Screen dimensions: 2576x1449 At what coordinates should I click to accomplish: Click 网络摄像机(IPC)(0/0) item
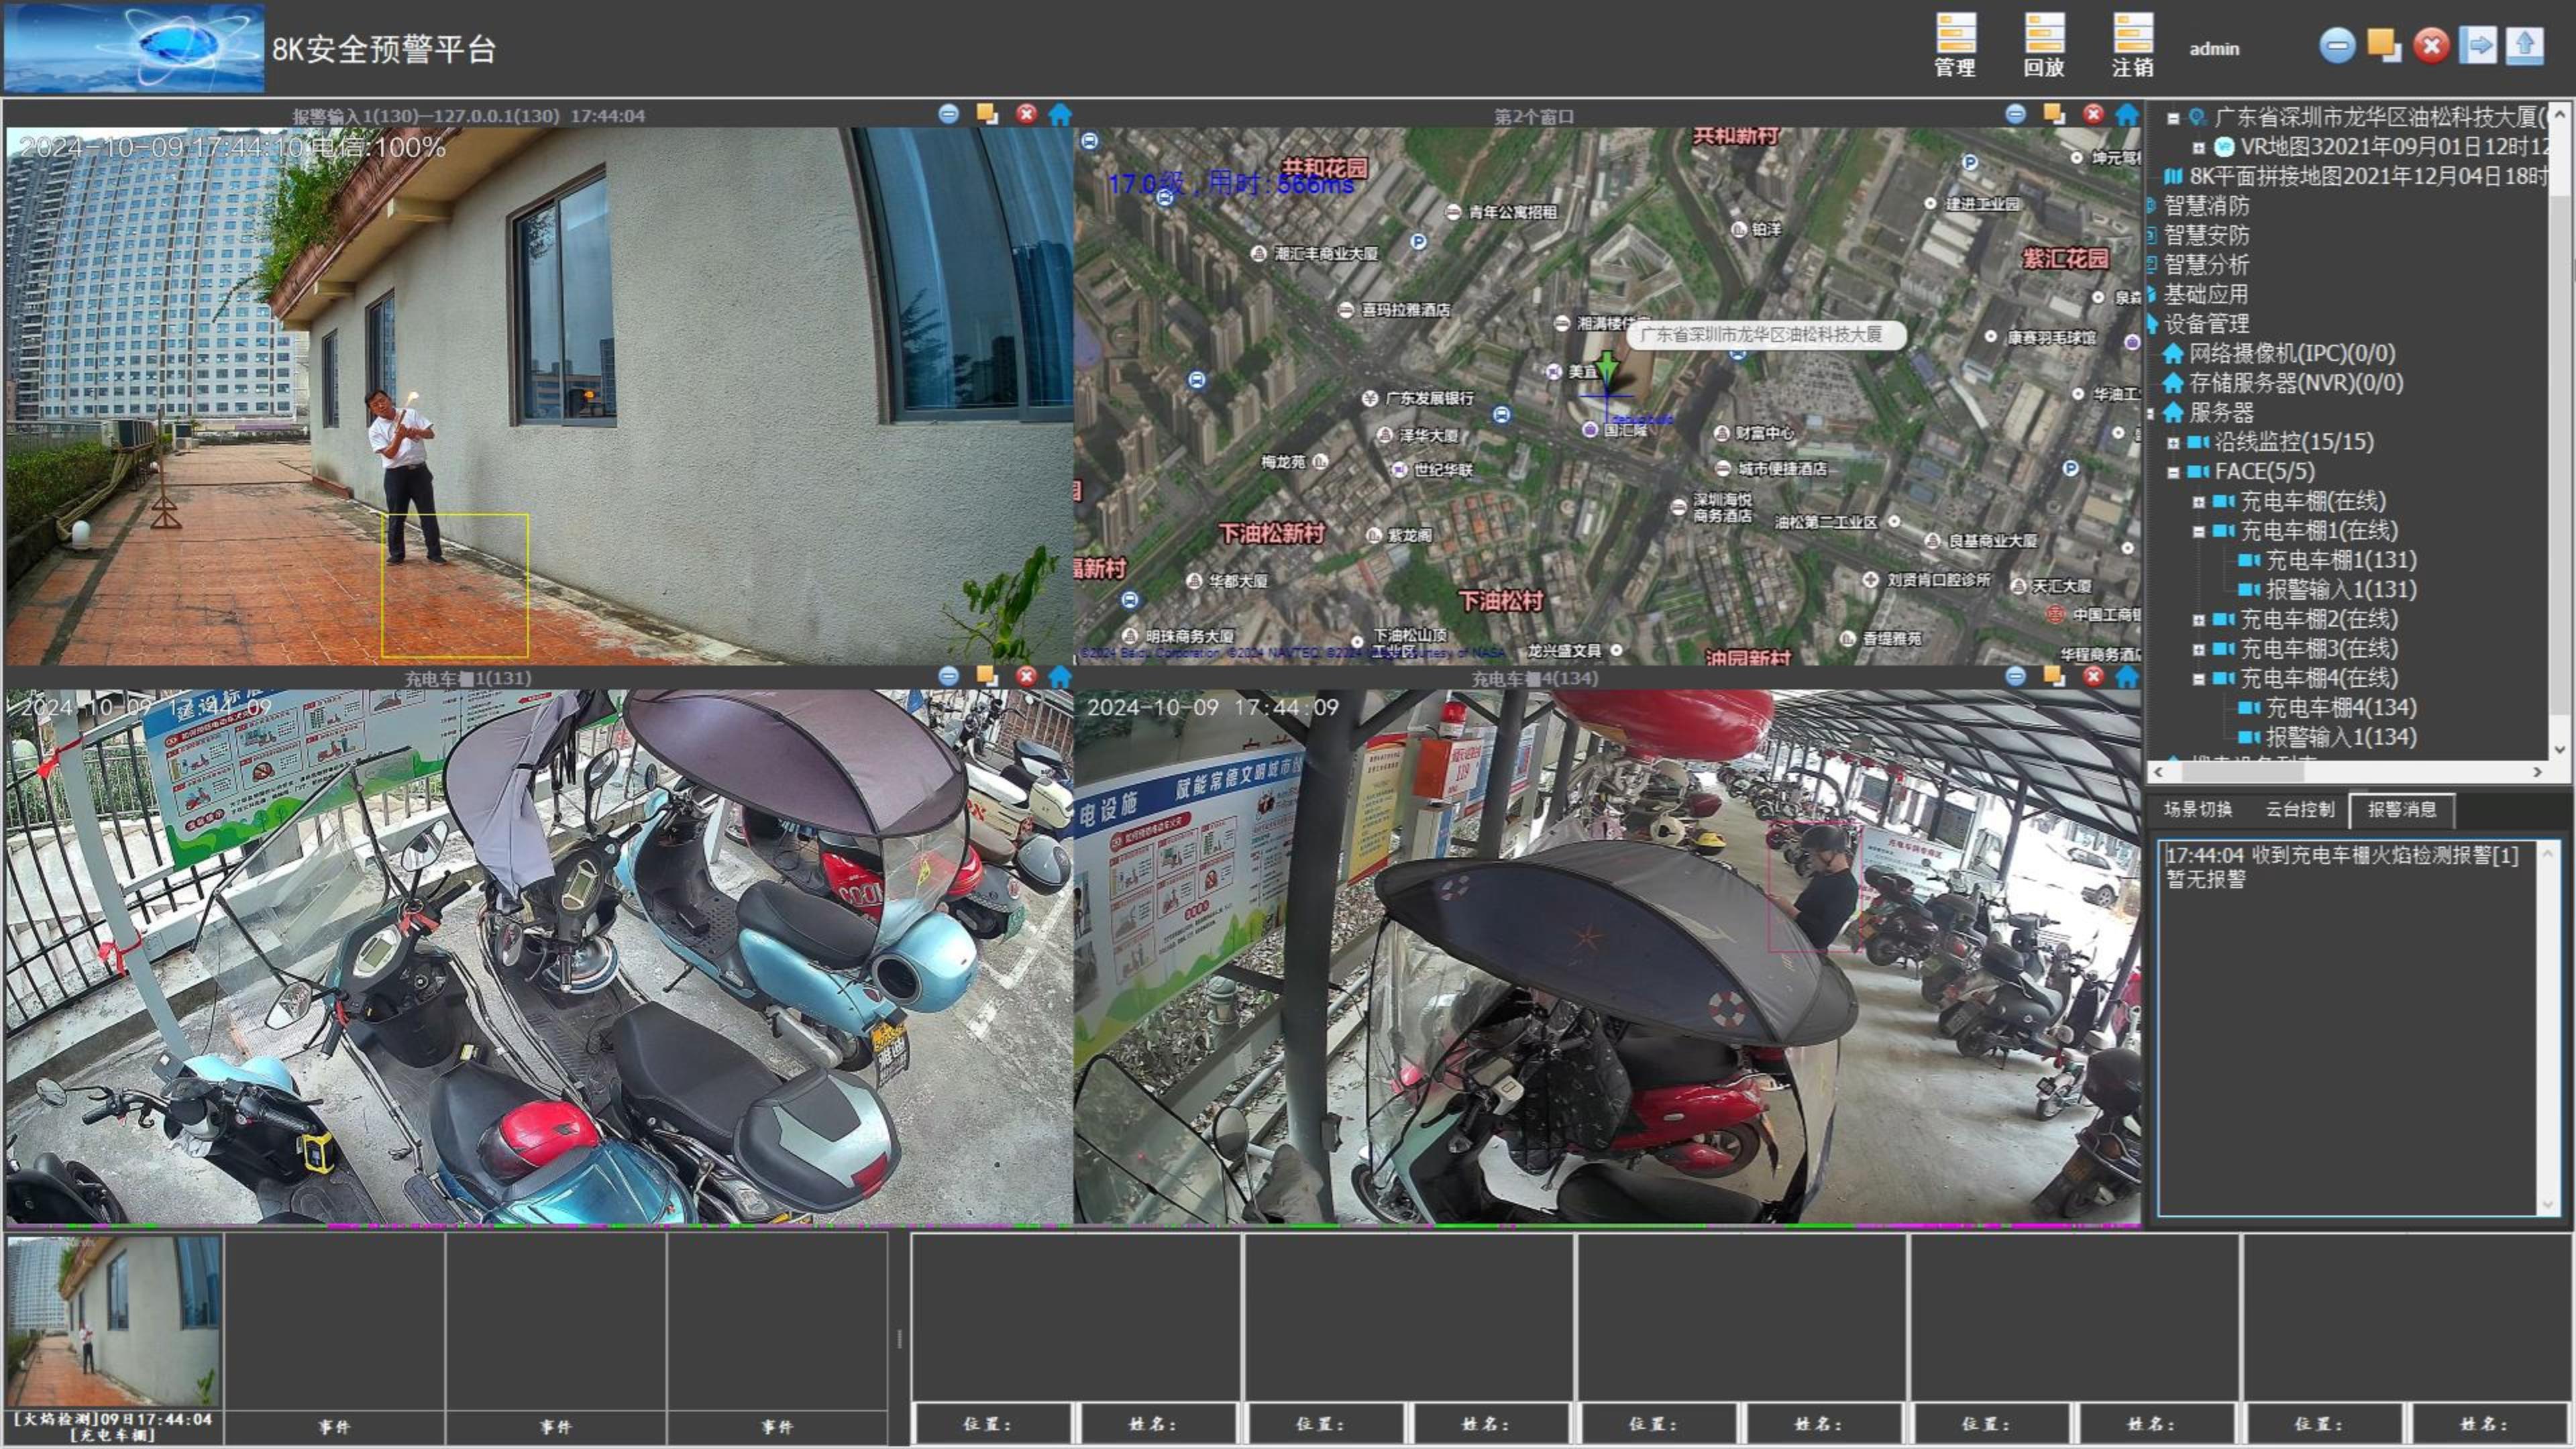(x=2291, y=354)
